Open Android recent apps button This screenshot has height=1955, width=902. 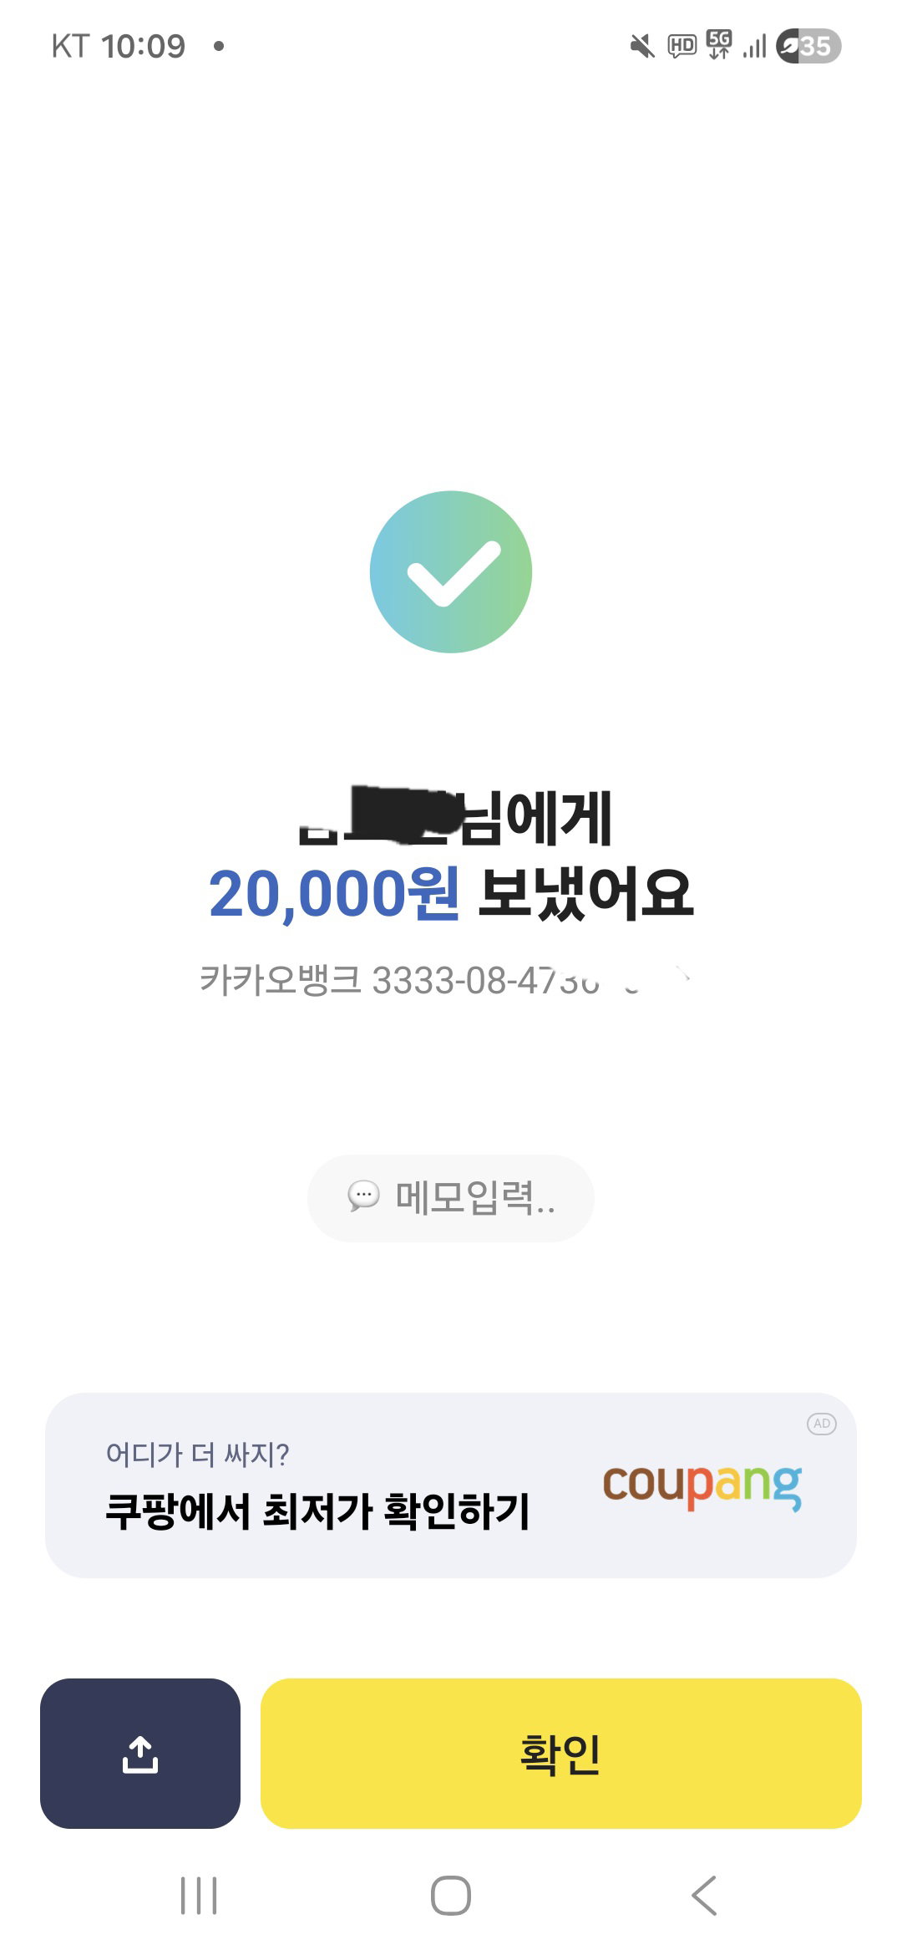pyautogui.click(x=199, y=1895)
